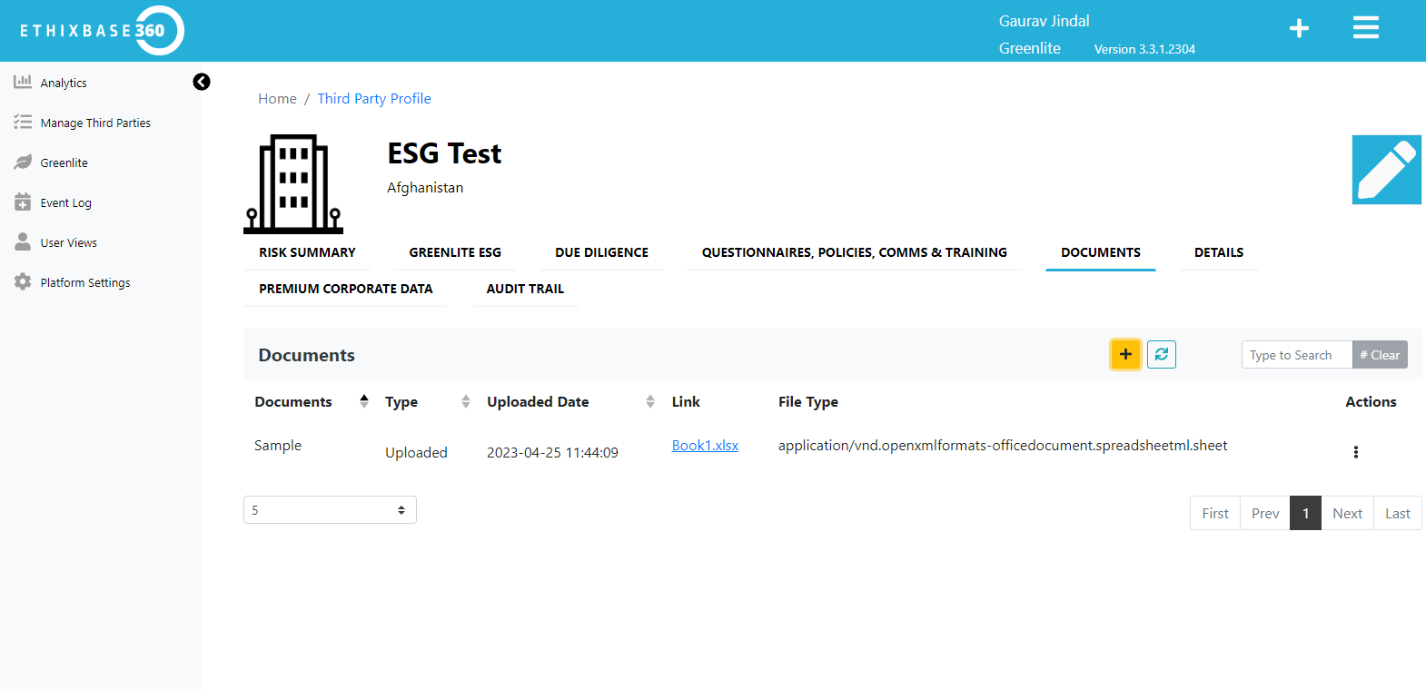Open the Premium Corporate Data tab

[x=346, y=289]
